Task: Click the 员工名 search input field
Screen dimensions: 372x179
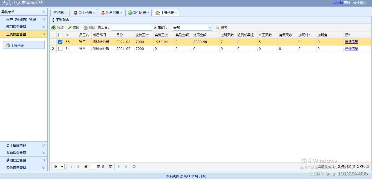Action: tap(132, 28)
